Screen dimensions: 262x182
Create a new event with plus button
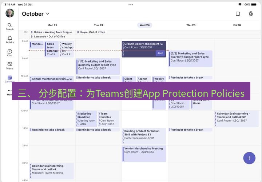pyautogui.click(x=249, y=158)
